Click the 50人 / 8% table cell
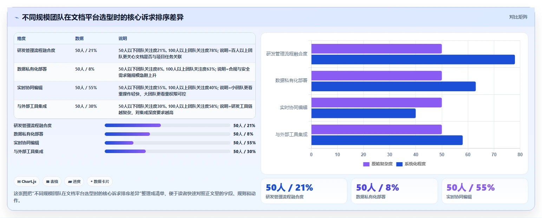Viewport: 542px width, 218px height. (x=85, y=69)
